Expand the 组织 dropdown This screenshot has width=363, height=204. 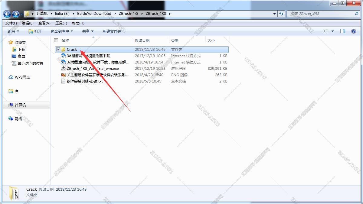(x=13, y=31)
